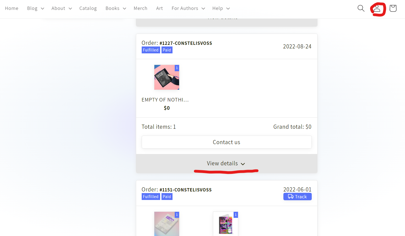The height and width of the screenshot is (236, 405).
Task: Open the Catalog page
Action: 88,8
